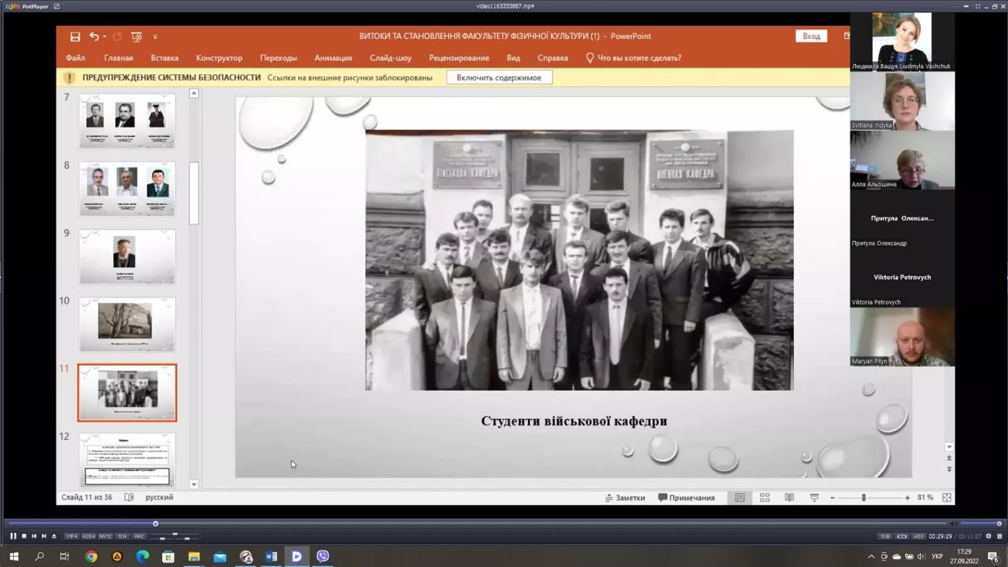Toggle the Заметки notes pane

pyautogui.click(x=625, y=498)
